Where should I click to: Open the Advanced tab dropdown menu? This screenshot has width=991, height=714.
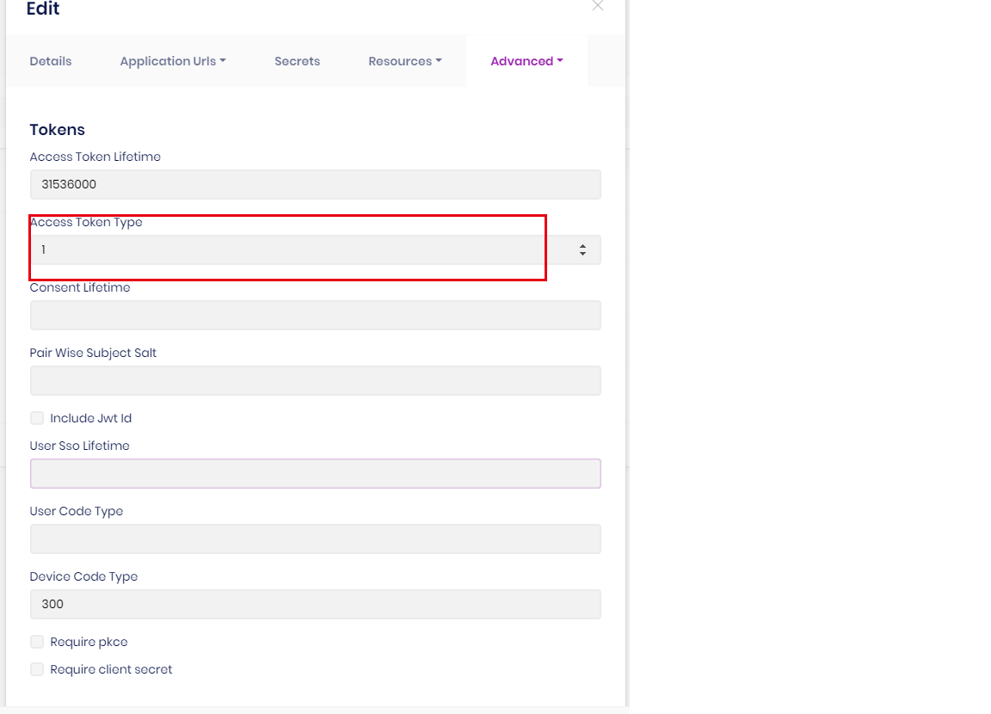(x=526, y=61)
